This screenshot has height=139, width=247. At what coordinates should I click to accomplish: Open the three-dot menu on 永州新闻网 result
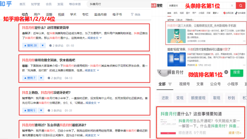point(244,41)
